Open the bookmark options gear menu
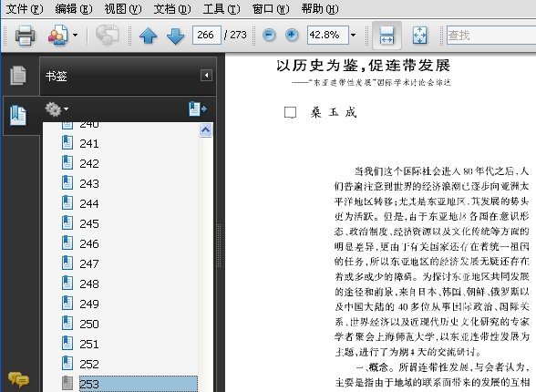The image size is (536, 392). pyautogui.click(x=57, y=109)
